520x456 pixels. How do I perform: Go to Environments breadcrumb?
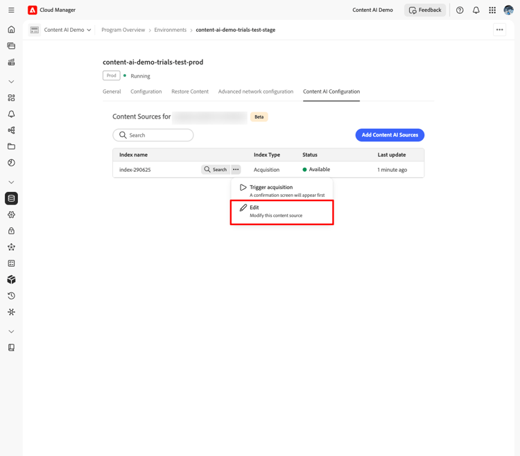point(170,30)
